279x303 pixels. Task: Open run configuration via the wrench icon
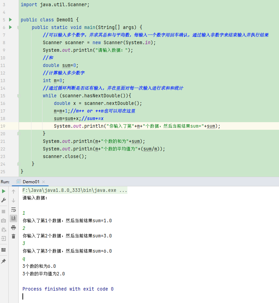(x=3, y=200)
